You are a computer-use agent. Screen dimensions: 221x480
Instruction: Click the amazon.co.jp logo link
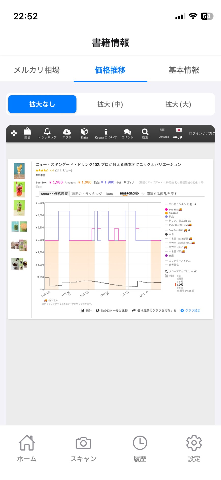[129, 194]
